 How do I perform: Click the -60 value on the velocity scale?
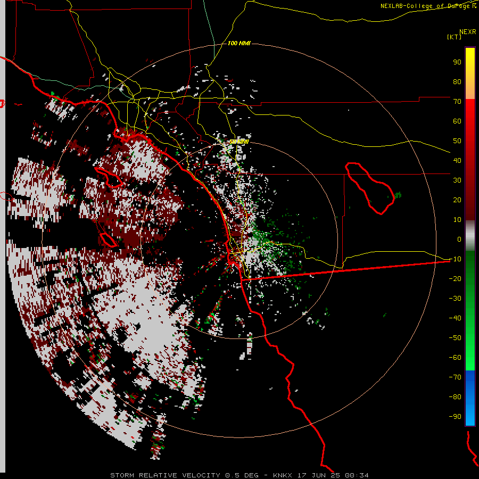point(455,358)
